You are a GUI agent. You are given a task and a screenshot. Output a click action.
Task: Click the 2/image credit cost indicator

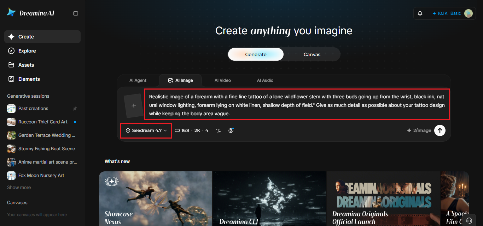419,130
